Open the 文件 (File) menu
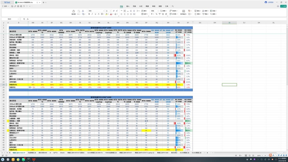Image resolution: width=288 pixels, height=162 pixels. tap(6, 6)
